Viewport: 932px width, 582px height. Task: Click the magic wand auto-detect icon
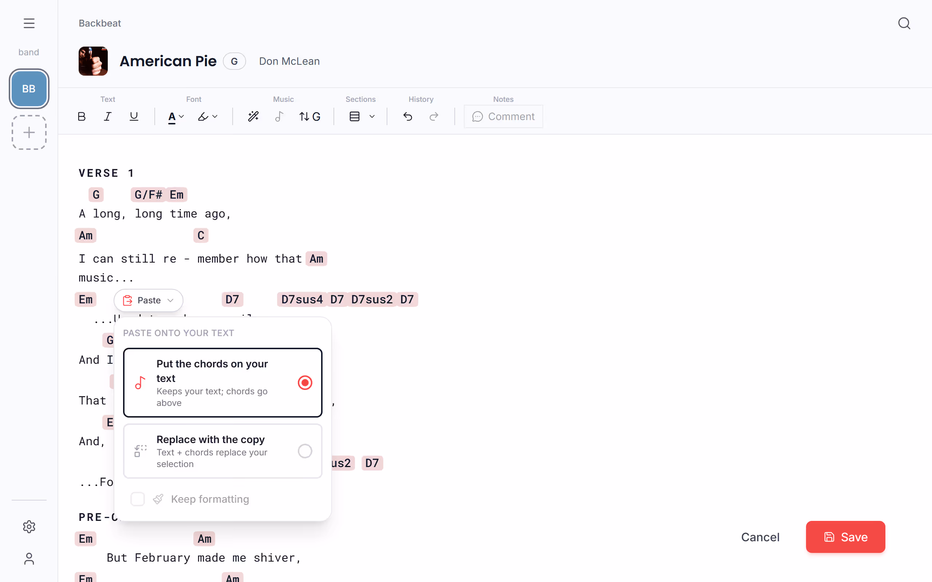[x=253, y=117]
